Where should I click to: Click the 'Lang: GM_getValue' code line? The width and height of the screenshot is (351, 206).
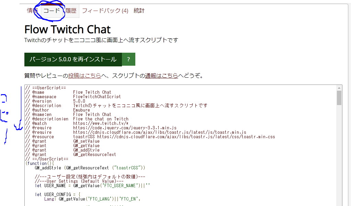click(x=92, y=199)
